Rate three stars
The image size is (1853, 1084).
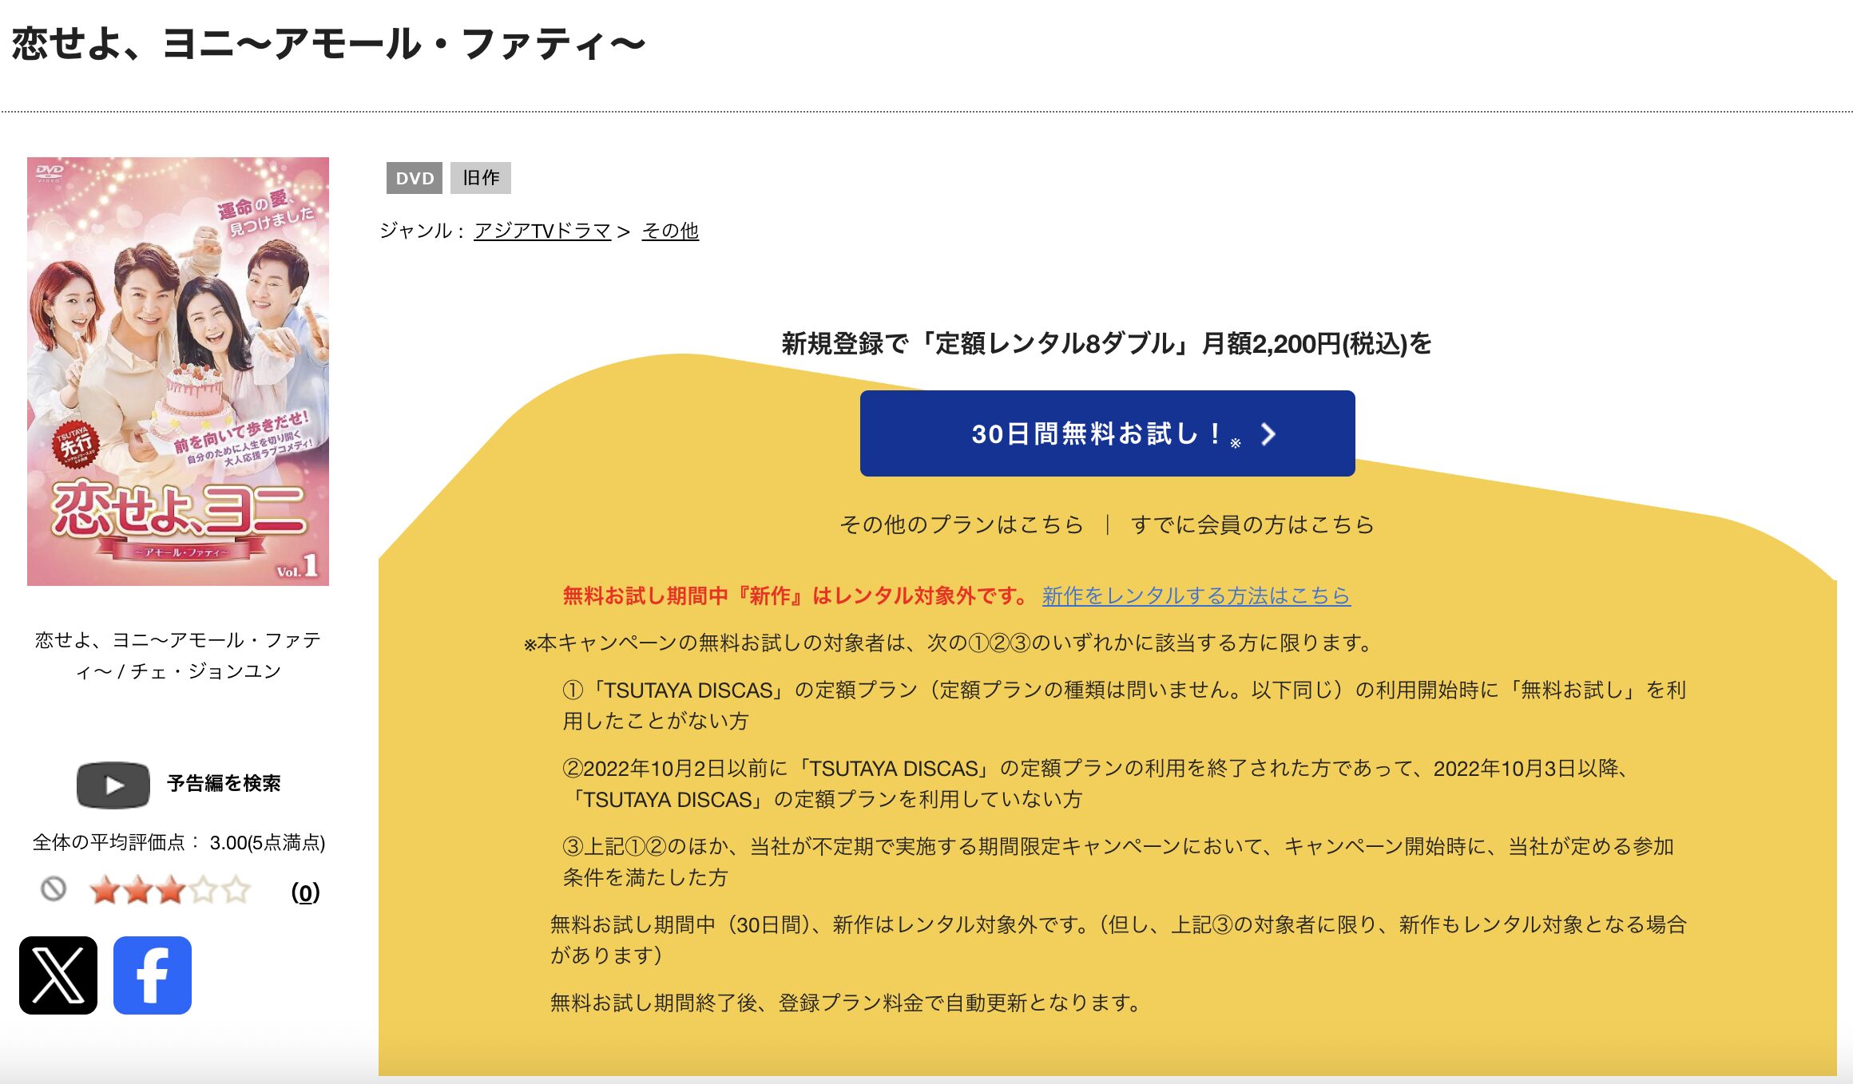pyautogui.click(x=170, y=890)
